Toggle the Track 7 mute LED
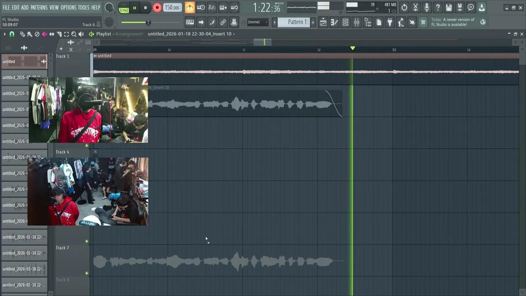 click(x=87, y=273)
